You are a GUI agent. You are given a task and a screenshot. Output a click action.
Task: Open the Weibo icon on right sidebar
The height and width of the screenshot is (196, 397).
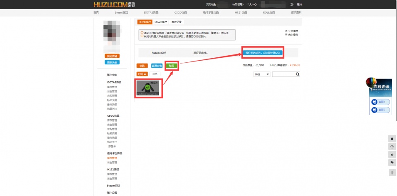392,155
